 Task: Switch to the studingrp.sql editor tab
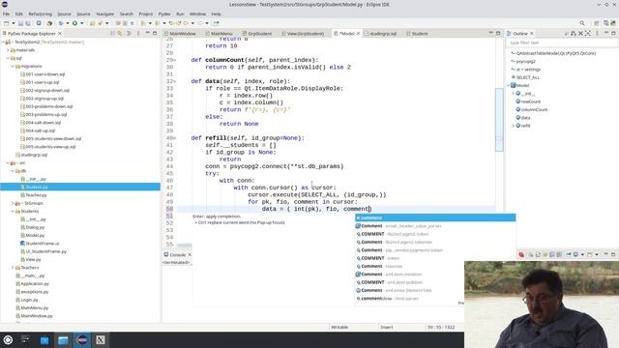click(380, 34)
